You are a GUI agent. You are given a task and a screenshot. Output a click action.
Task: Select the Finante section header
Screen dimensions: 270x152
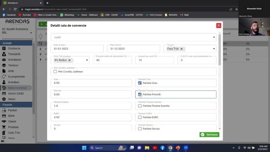16,105
